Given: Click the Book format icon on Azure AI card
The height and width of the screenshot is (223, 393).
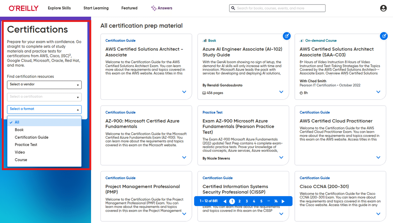Looking at the screenshot, I should 205,40.
